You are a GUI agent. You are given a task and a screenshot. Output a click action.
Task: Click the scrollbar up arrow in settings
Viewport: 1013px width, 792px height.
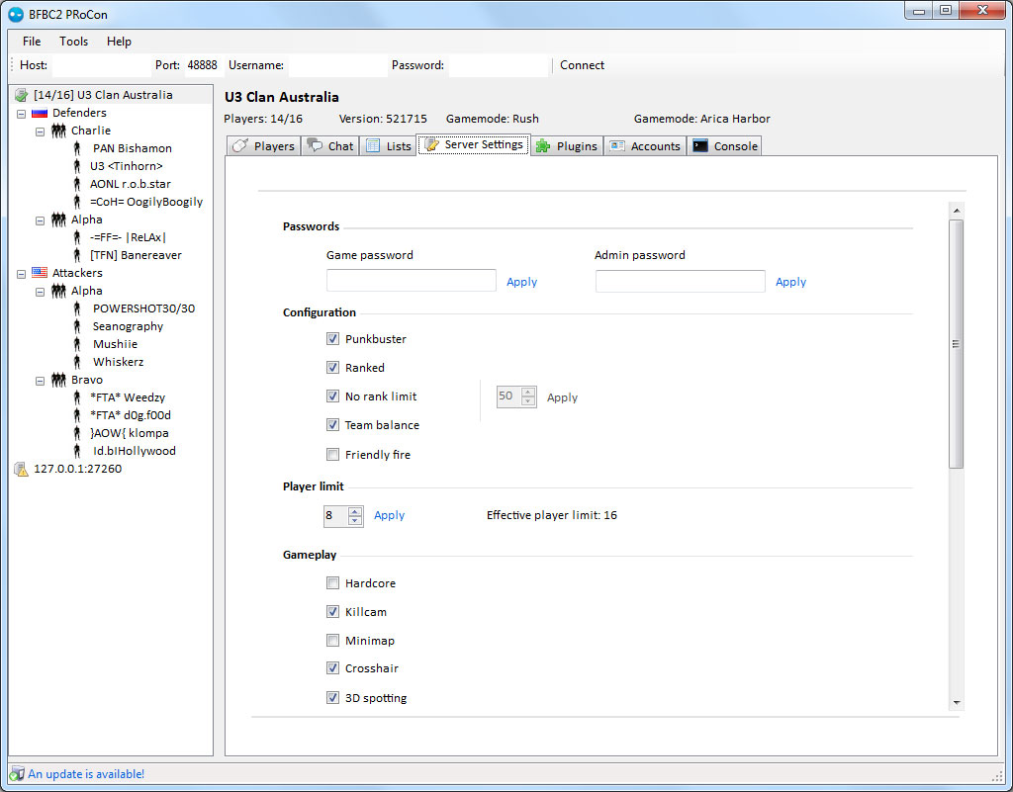click(x=957, y=211)
